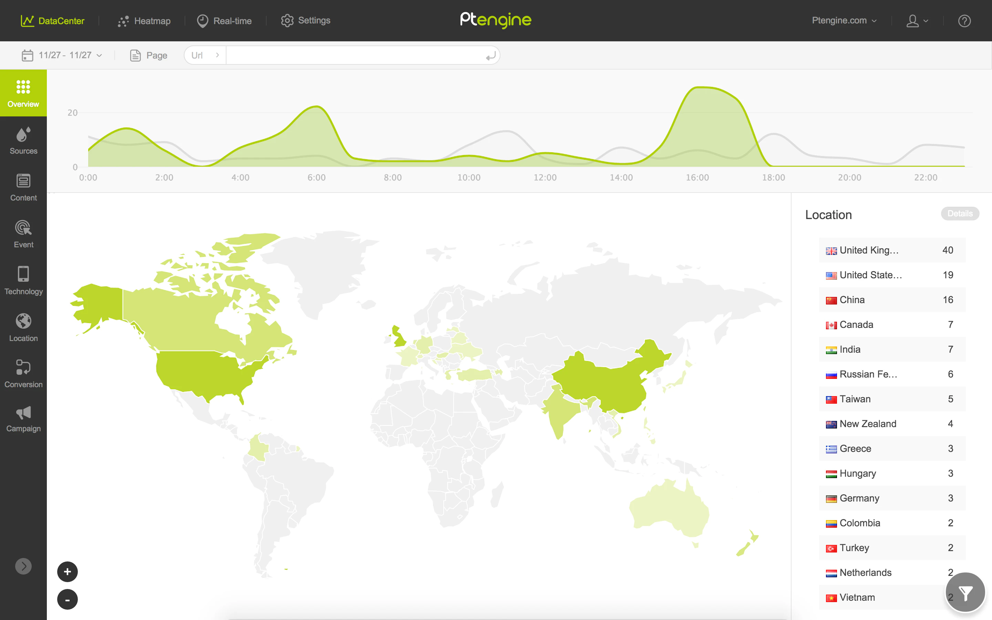Open the Campaign sidebar section
Image resolution: width=992 pixels, height=620 pixels.
point(23,419)
